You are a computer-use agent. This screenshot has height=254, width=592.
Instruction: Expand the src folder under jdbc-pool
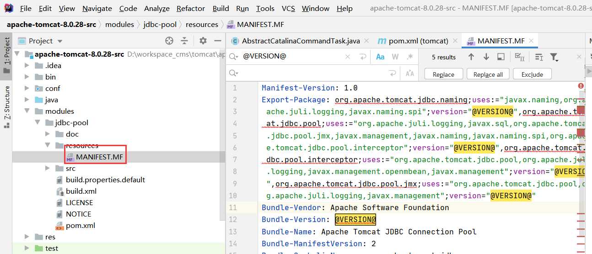48,168
